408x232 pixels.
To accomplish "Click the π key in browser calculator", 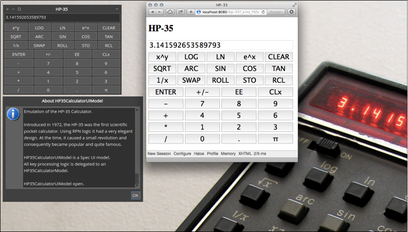I will pyautogui.click(x=275, y=139).
